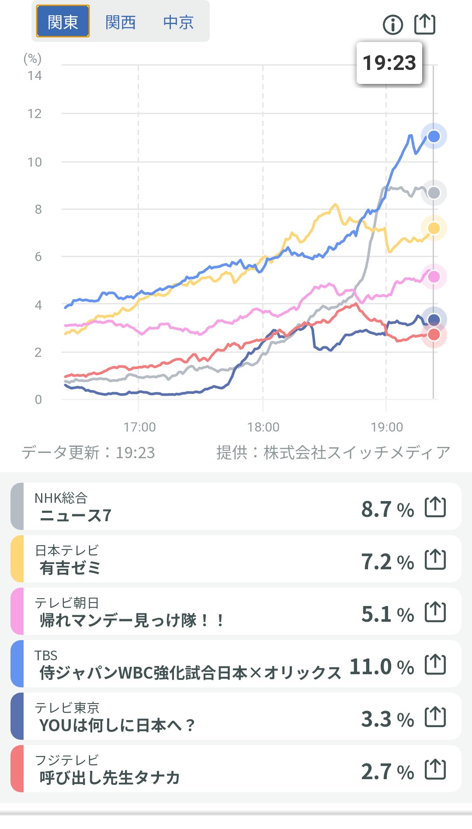Click the yellow 日本テレビ color bar
472x829 pixels.
[x=17, y=559]
